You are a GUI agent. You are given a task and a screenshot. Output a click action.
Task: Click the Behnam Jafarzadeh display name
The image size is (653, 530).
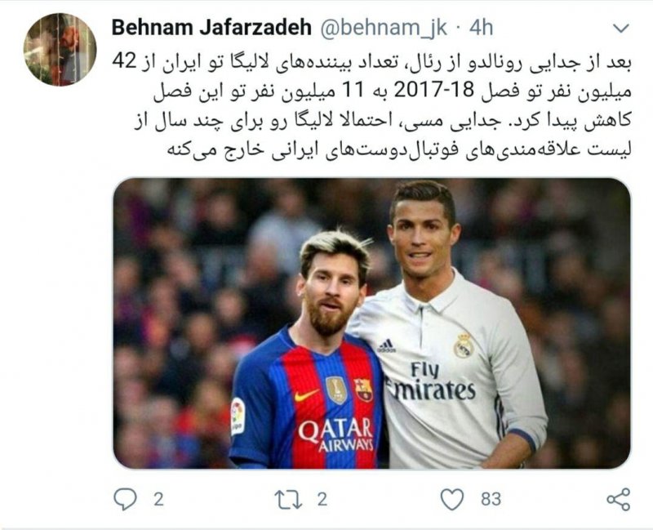coord(211,28)
